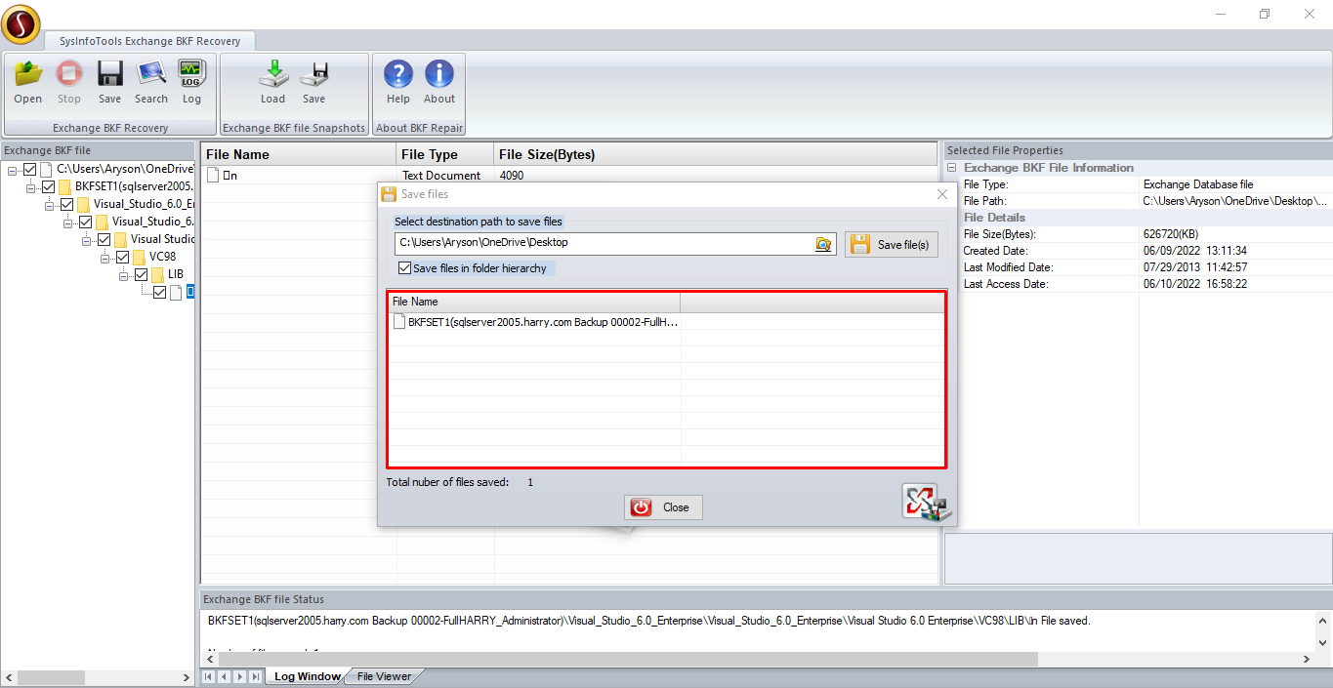Click the 4090 file size cell
Image resolution: width=1333 pixels, height=688 pixels.
coord(512,176)
